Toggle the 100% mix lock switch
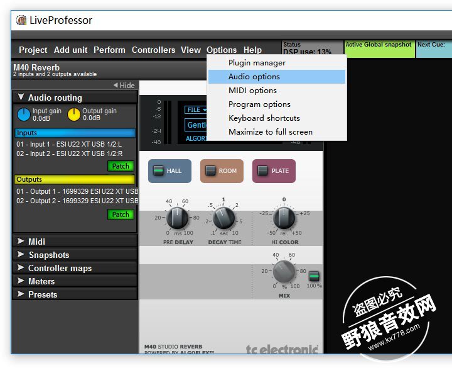The image size is (452, 368). pyautogui.click(x=314, y=276)
